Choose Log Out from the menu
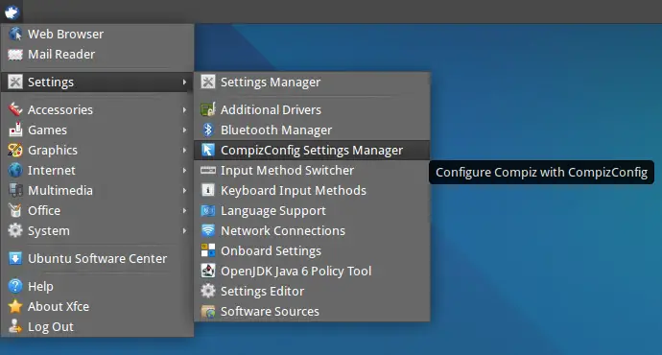662x355 pixels. 98,327
